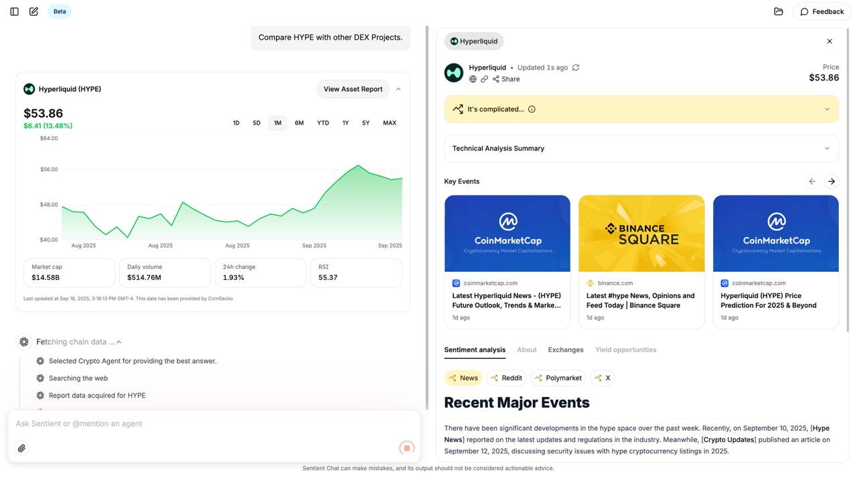The height and width of the screenshot is (478, 857).
Task: Open the Hyperliquid website globe icon
Action: (x=473, y=79)
